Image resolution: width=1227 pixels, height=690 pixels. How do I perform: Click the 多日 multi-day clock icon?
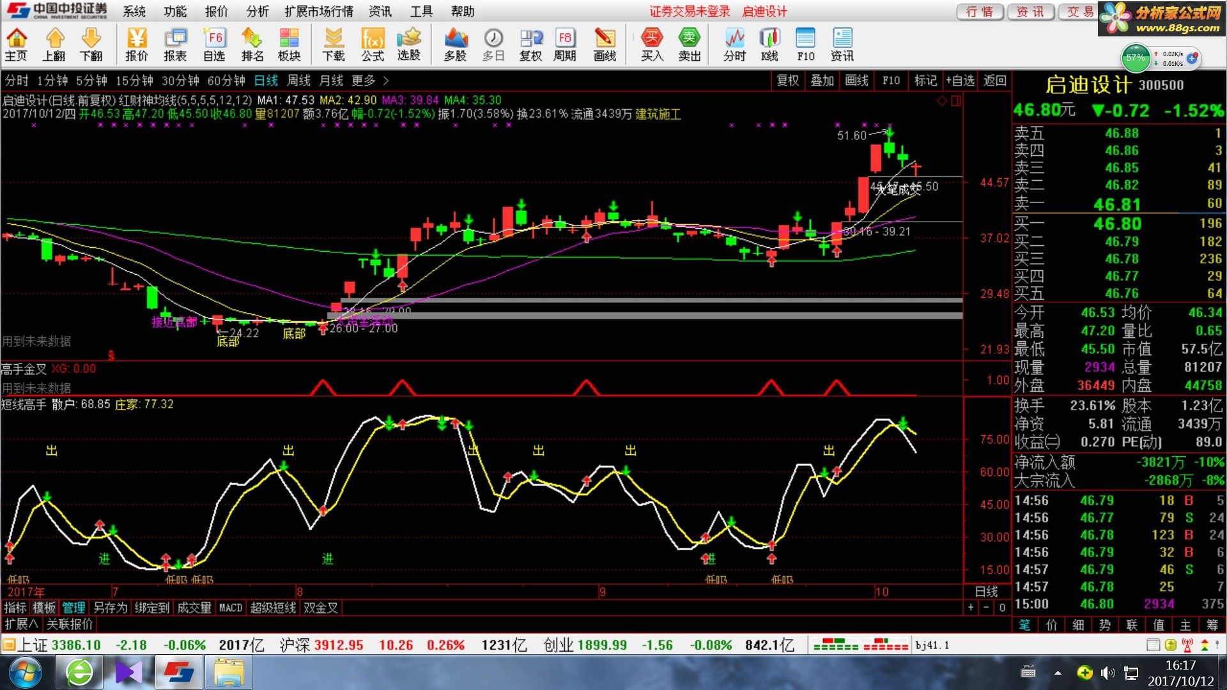point(493,45)
